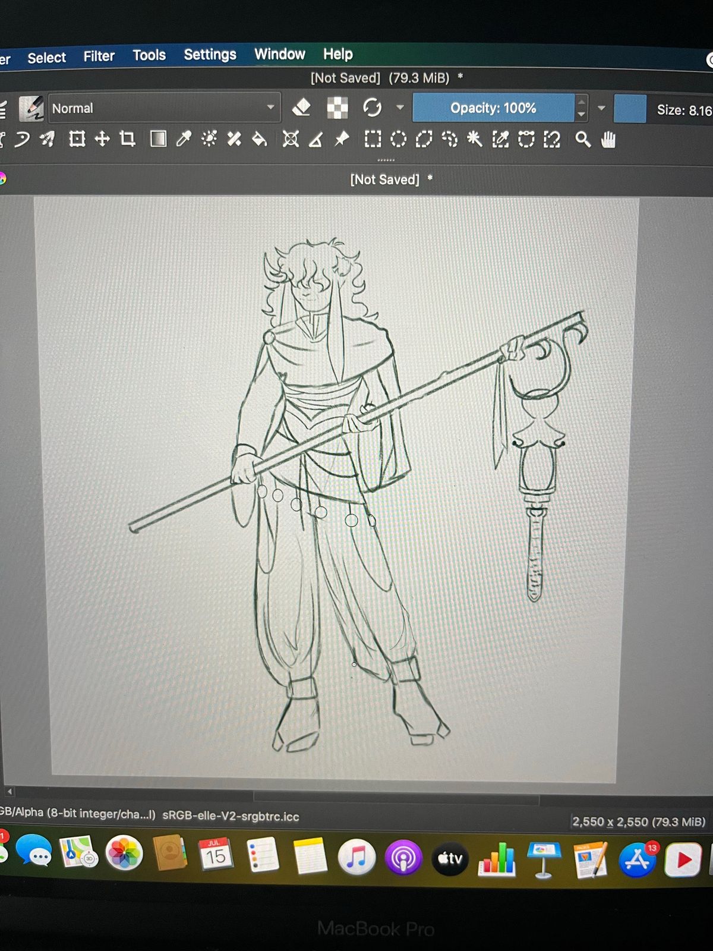Select the Measure tool
The image size is (713, 951).
coord(316,140)
